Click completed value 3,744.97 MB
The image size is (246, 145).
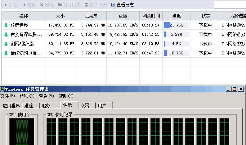click(x=93, y=25)
